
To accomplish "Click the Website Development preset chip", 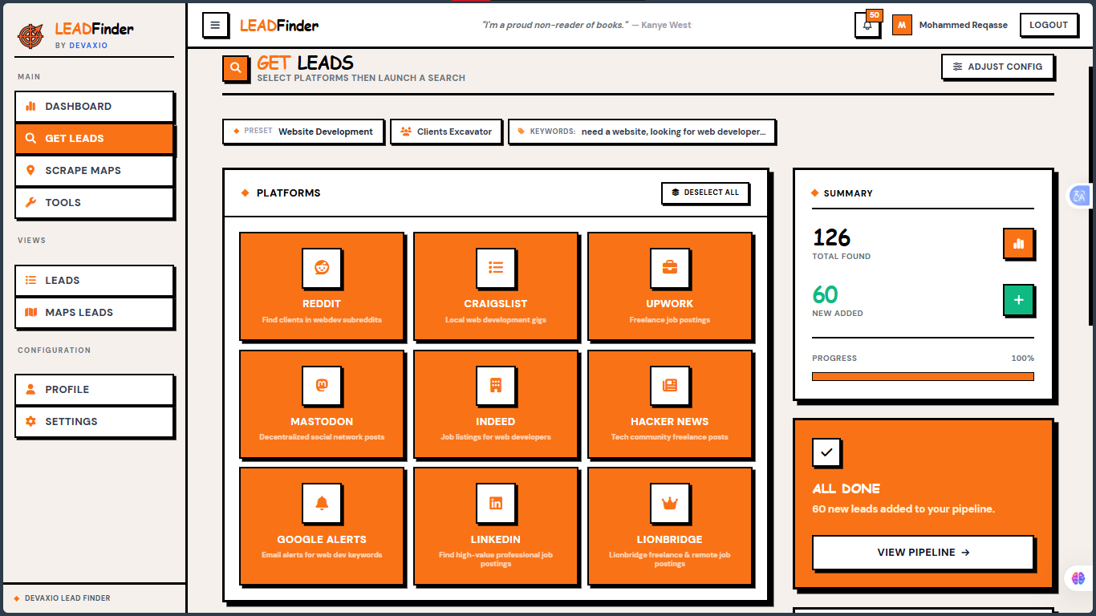I will 303,132.
